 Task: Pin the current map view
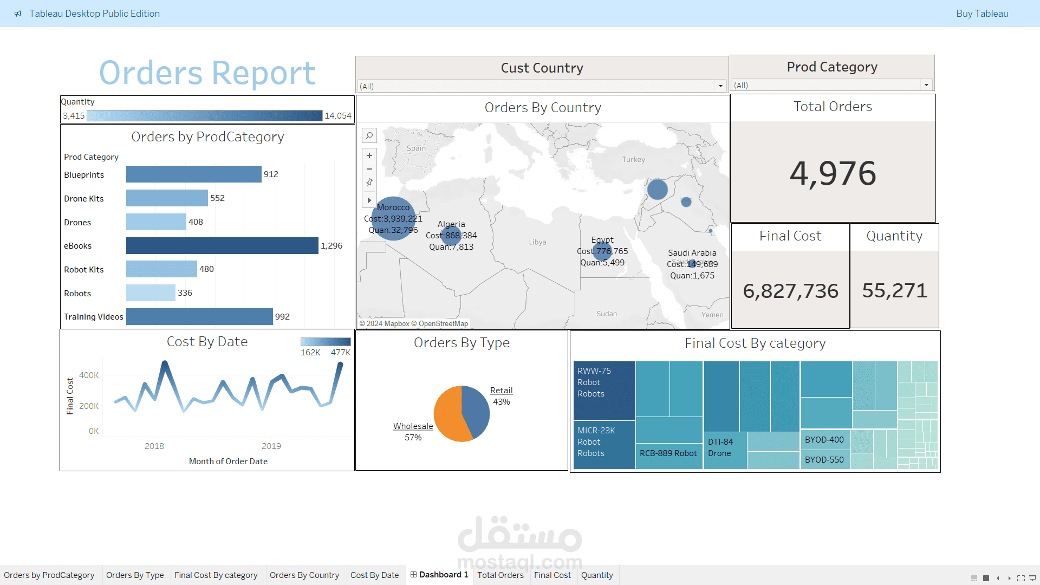coord(369,182)
